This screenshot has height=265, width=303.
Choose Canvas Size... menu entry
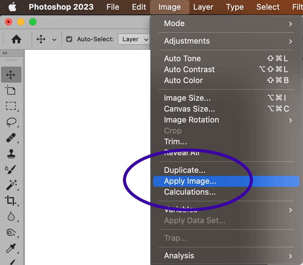point(189,109)
